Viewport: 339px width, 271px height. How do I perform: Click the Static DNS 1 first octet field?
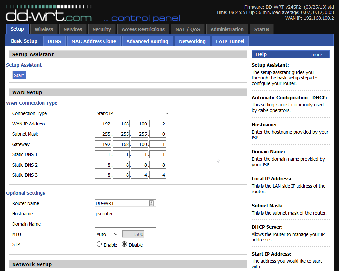(103, 154)
